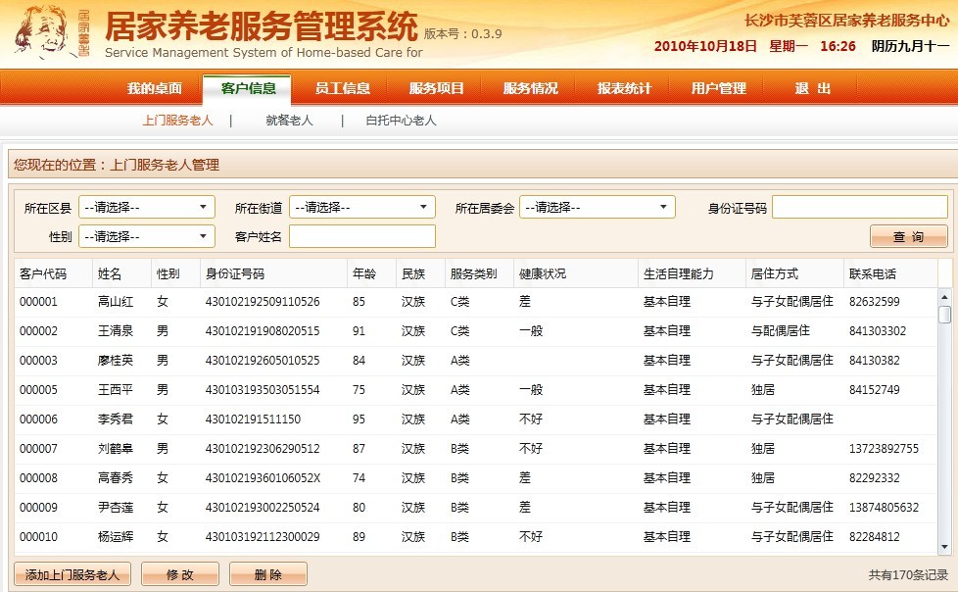
Task: Switch to 用户管理 section
Action: click(716, 88)
